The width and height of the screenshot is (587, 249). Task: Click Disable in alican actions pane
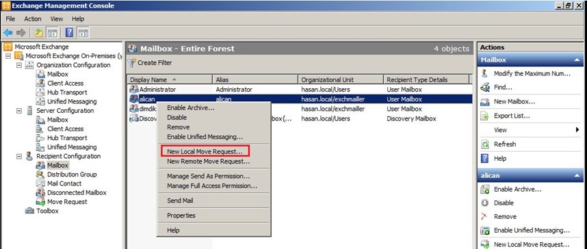504,203
